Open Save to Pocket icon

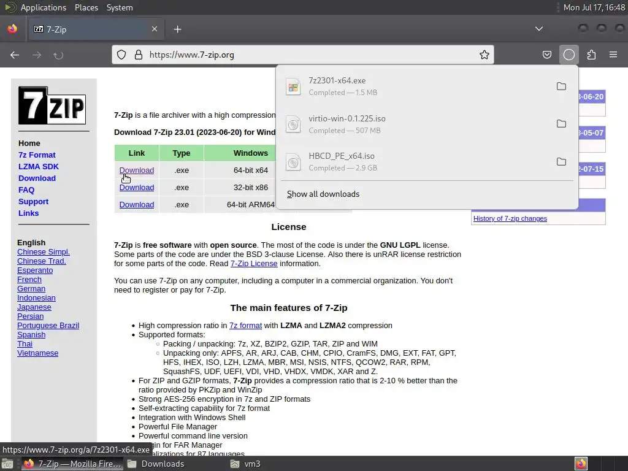546,55
